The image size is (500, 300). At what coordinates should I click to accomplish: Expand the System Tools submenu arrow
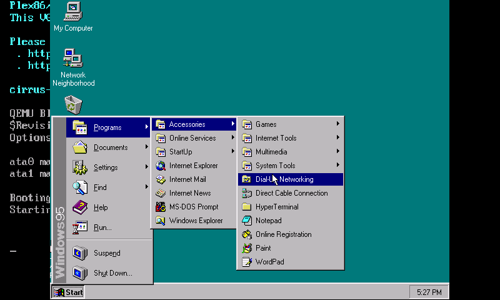click(338, 165)
